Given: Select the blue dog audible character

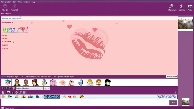Looking at the screenshot, I should coord(81,82).
